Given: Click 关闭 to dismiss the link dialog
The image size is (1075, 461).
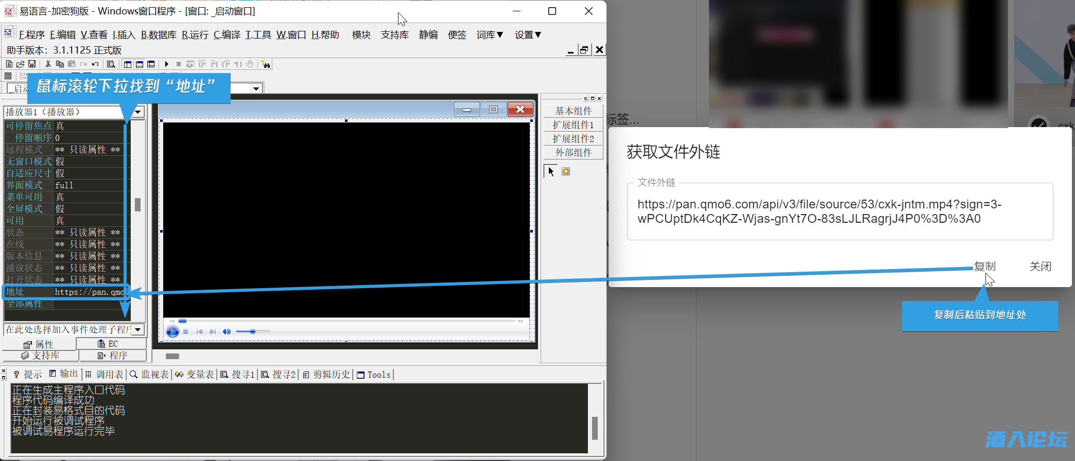Looking at the screenshot, I should pos(1040,267).
